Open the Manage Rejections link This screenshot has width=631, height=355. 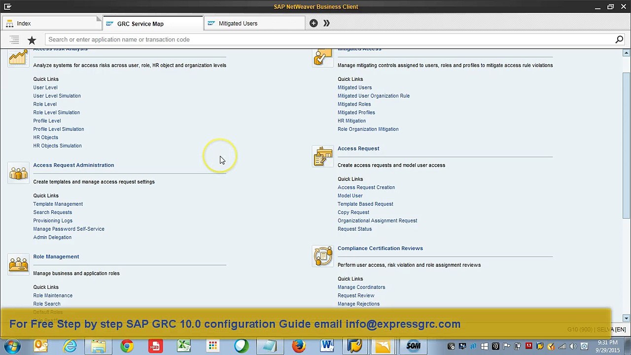point(358,304)
